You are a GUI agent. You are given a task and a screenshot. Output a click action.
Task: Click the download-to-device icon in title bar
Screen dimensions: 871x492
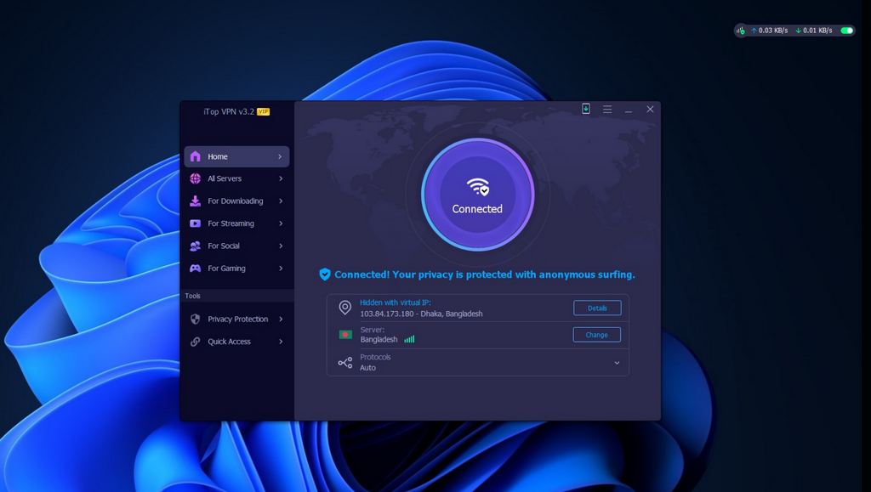coord(585,109)
